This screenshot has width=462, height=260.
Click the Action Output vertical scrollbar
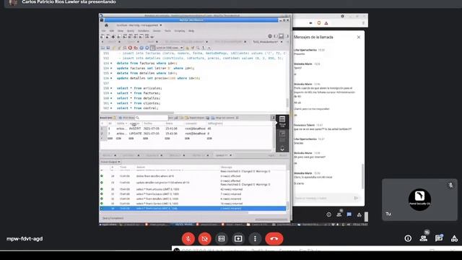(x=287, y=205)
